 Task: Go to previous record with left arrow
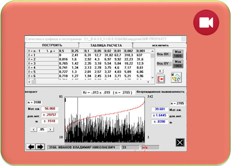point(31,147)
